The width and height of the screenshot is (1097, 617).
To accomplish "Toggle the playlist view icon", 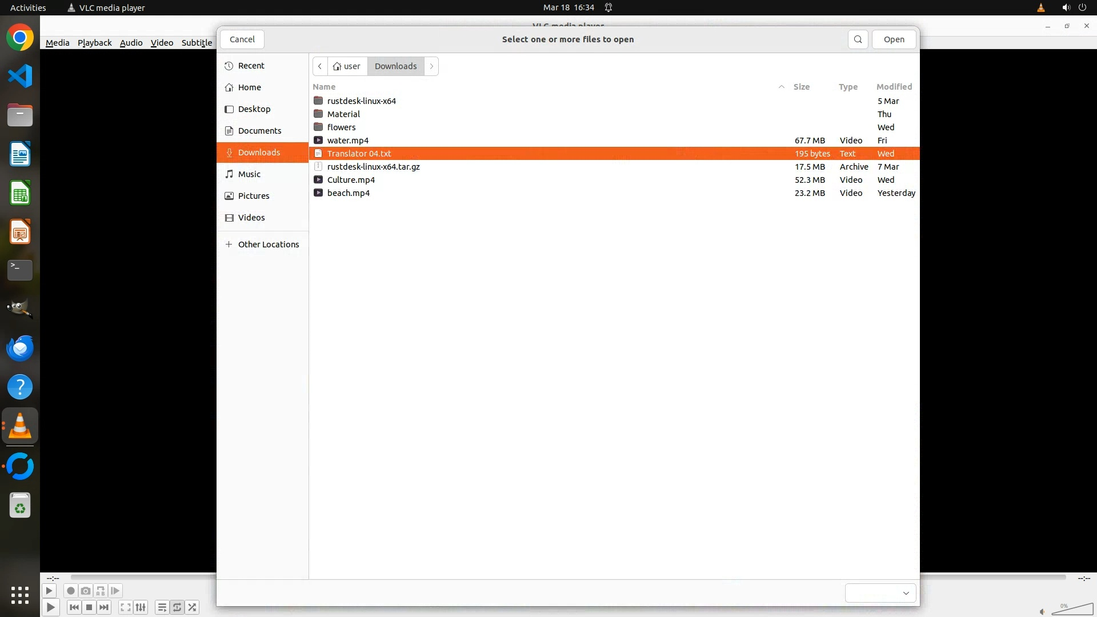I will coord(162,607).
